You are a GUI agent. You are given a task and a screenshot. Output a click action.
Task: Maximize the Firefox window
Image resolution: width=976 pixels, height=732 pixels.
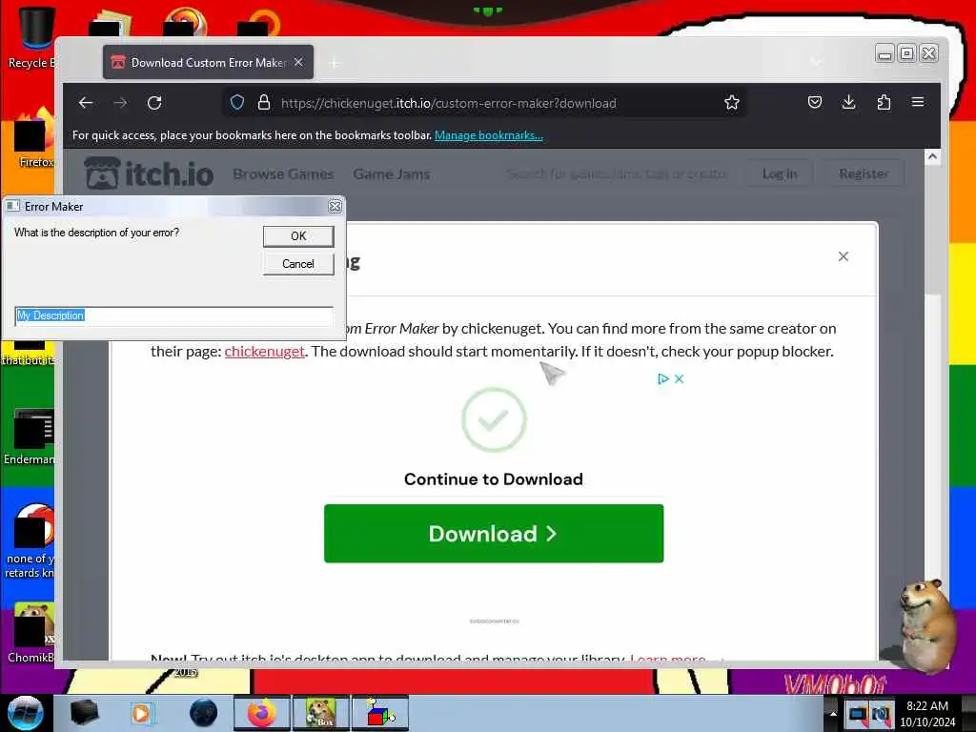[x=907, y=53]
